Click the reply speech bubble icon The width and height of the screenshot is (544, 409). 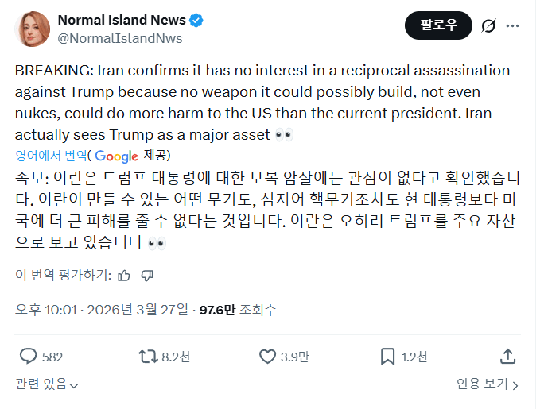tap(29, 357)
